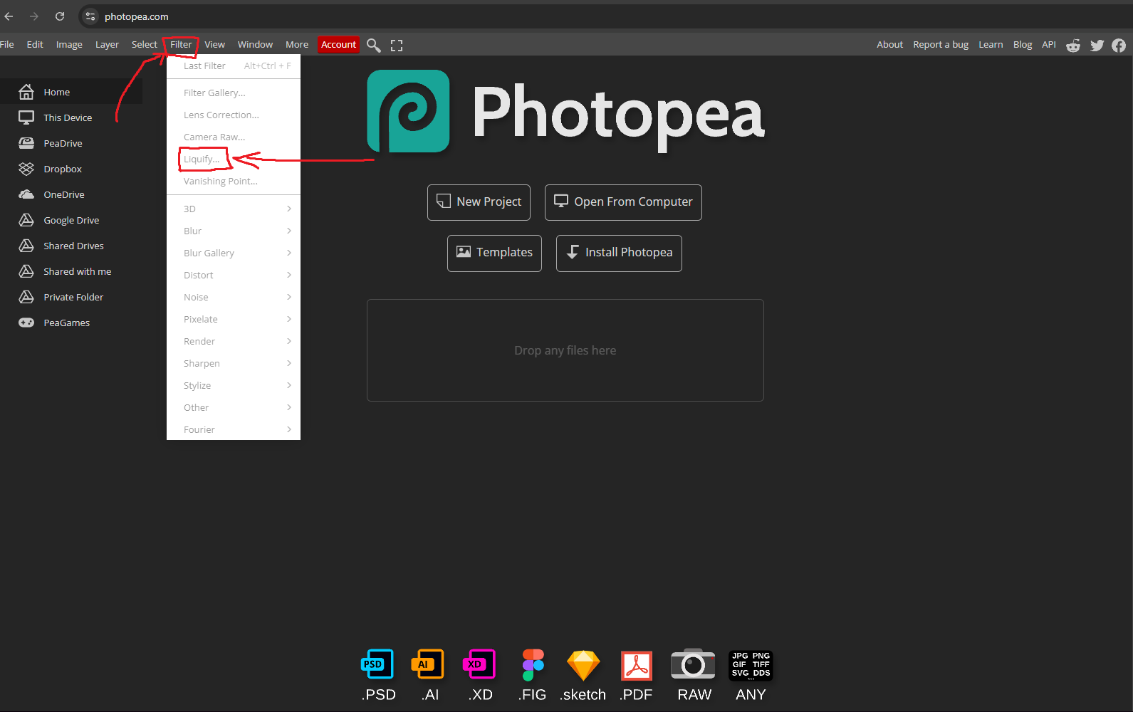Click the New Project button
Image resolution: width=1133 pixels, height=712 pixels.
tap(479, 202)
